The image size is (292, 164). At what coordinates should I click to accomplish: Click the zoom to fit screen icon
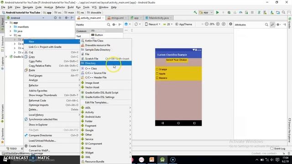(x=224, y=24)
